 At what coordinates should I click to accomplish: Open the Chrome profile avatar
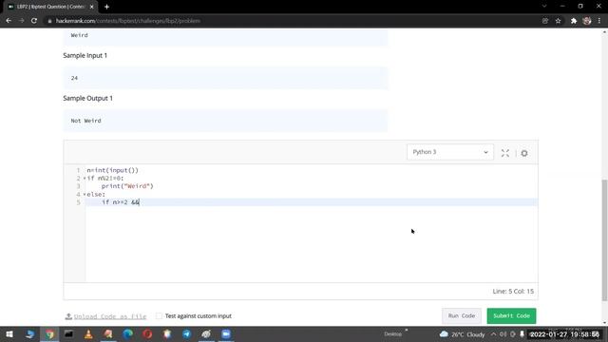pos(587,21)
